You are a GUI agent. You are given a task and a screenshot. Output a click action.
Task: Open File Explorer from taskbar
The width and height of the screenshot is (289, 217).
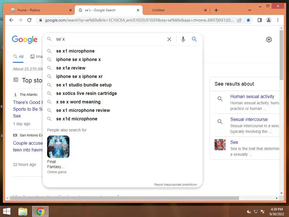pos(23,211)
